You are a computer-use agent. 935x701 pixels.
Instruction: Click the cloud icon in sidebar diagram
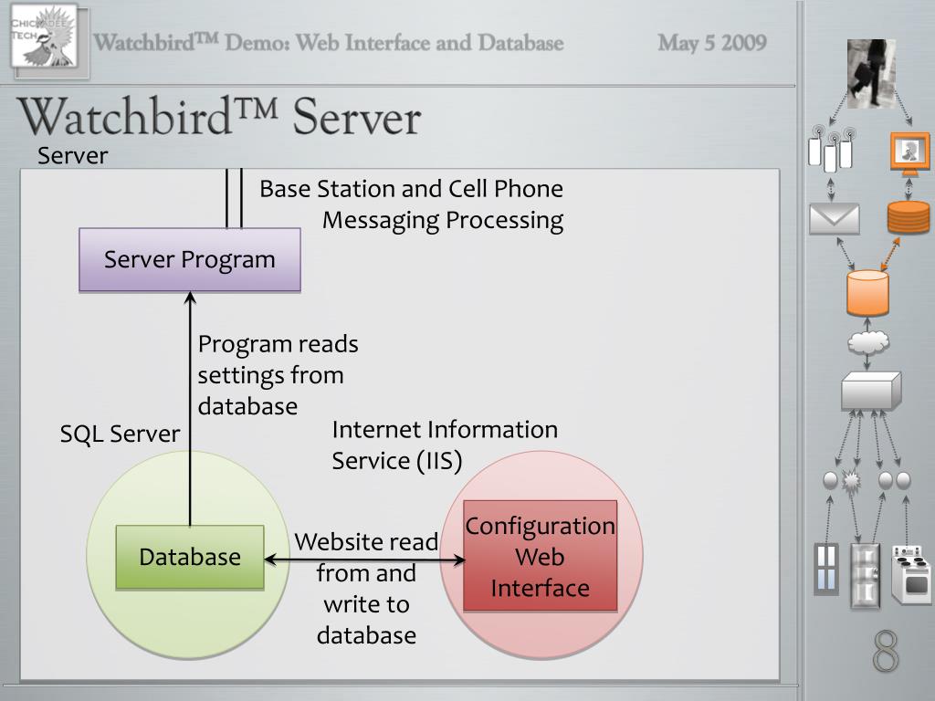point(868,342)
